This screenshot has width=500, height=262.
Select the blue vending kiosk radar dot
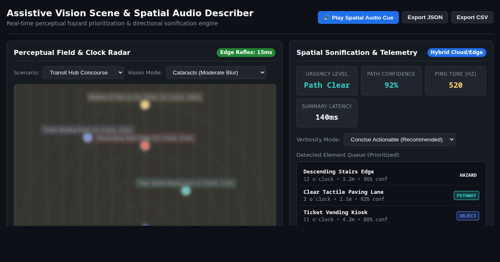(87, 138)
